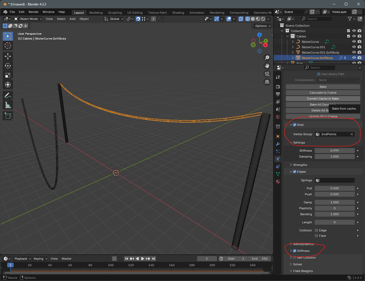Open the Modifiers properties tab wrench icon
365x281 pixels.
(x=278, y=144)
